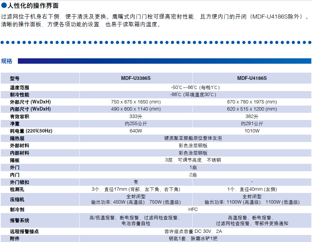Image resolution: width=312 pixels, height=242 pixels.
Task: Click the '压缩机' row label
Action: pyautogui.click(x=17, y=200)
